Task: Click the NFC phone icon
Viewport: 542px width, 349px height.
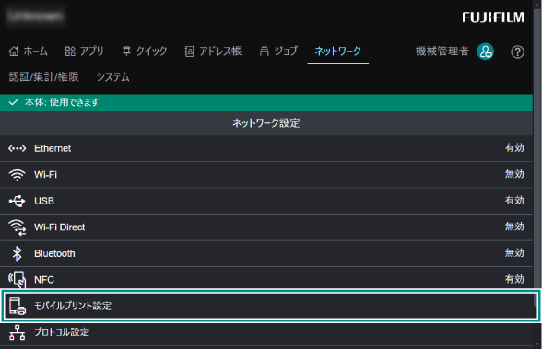Action: point(17,279)
